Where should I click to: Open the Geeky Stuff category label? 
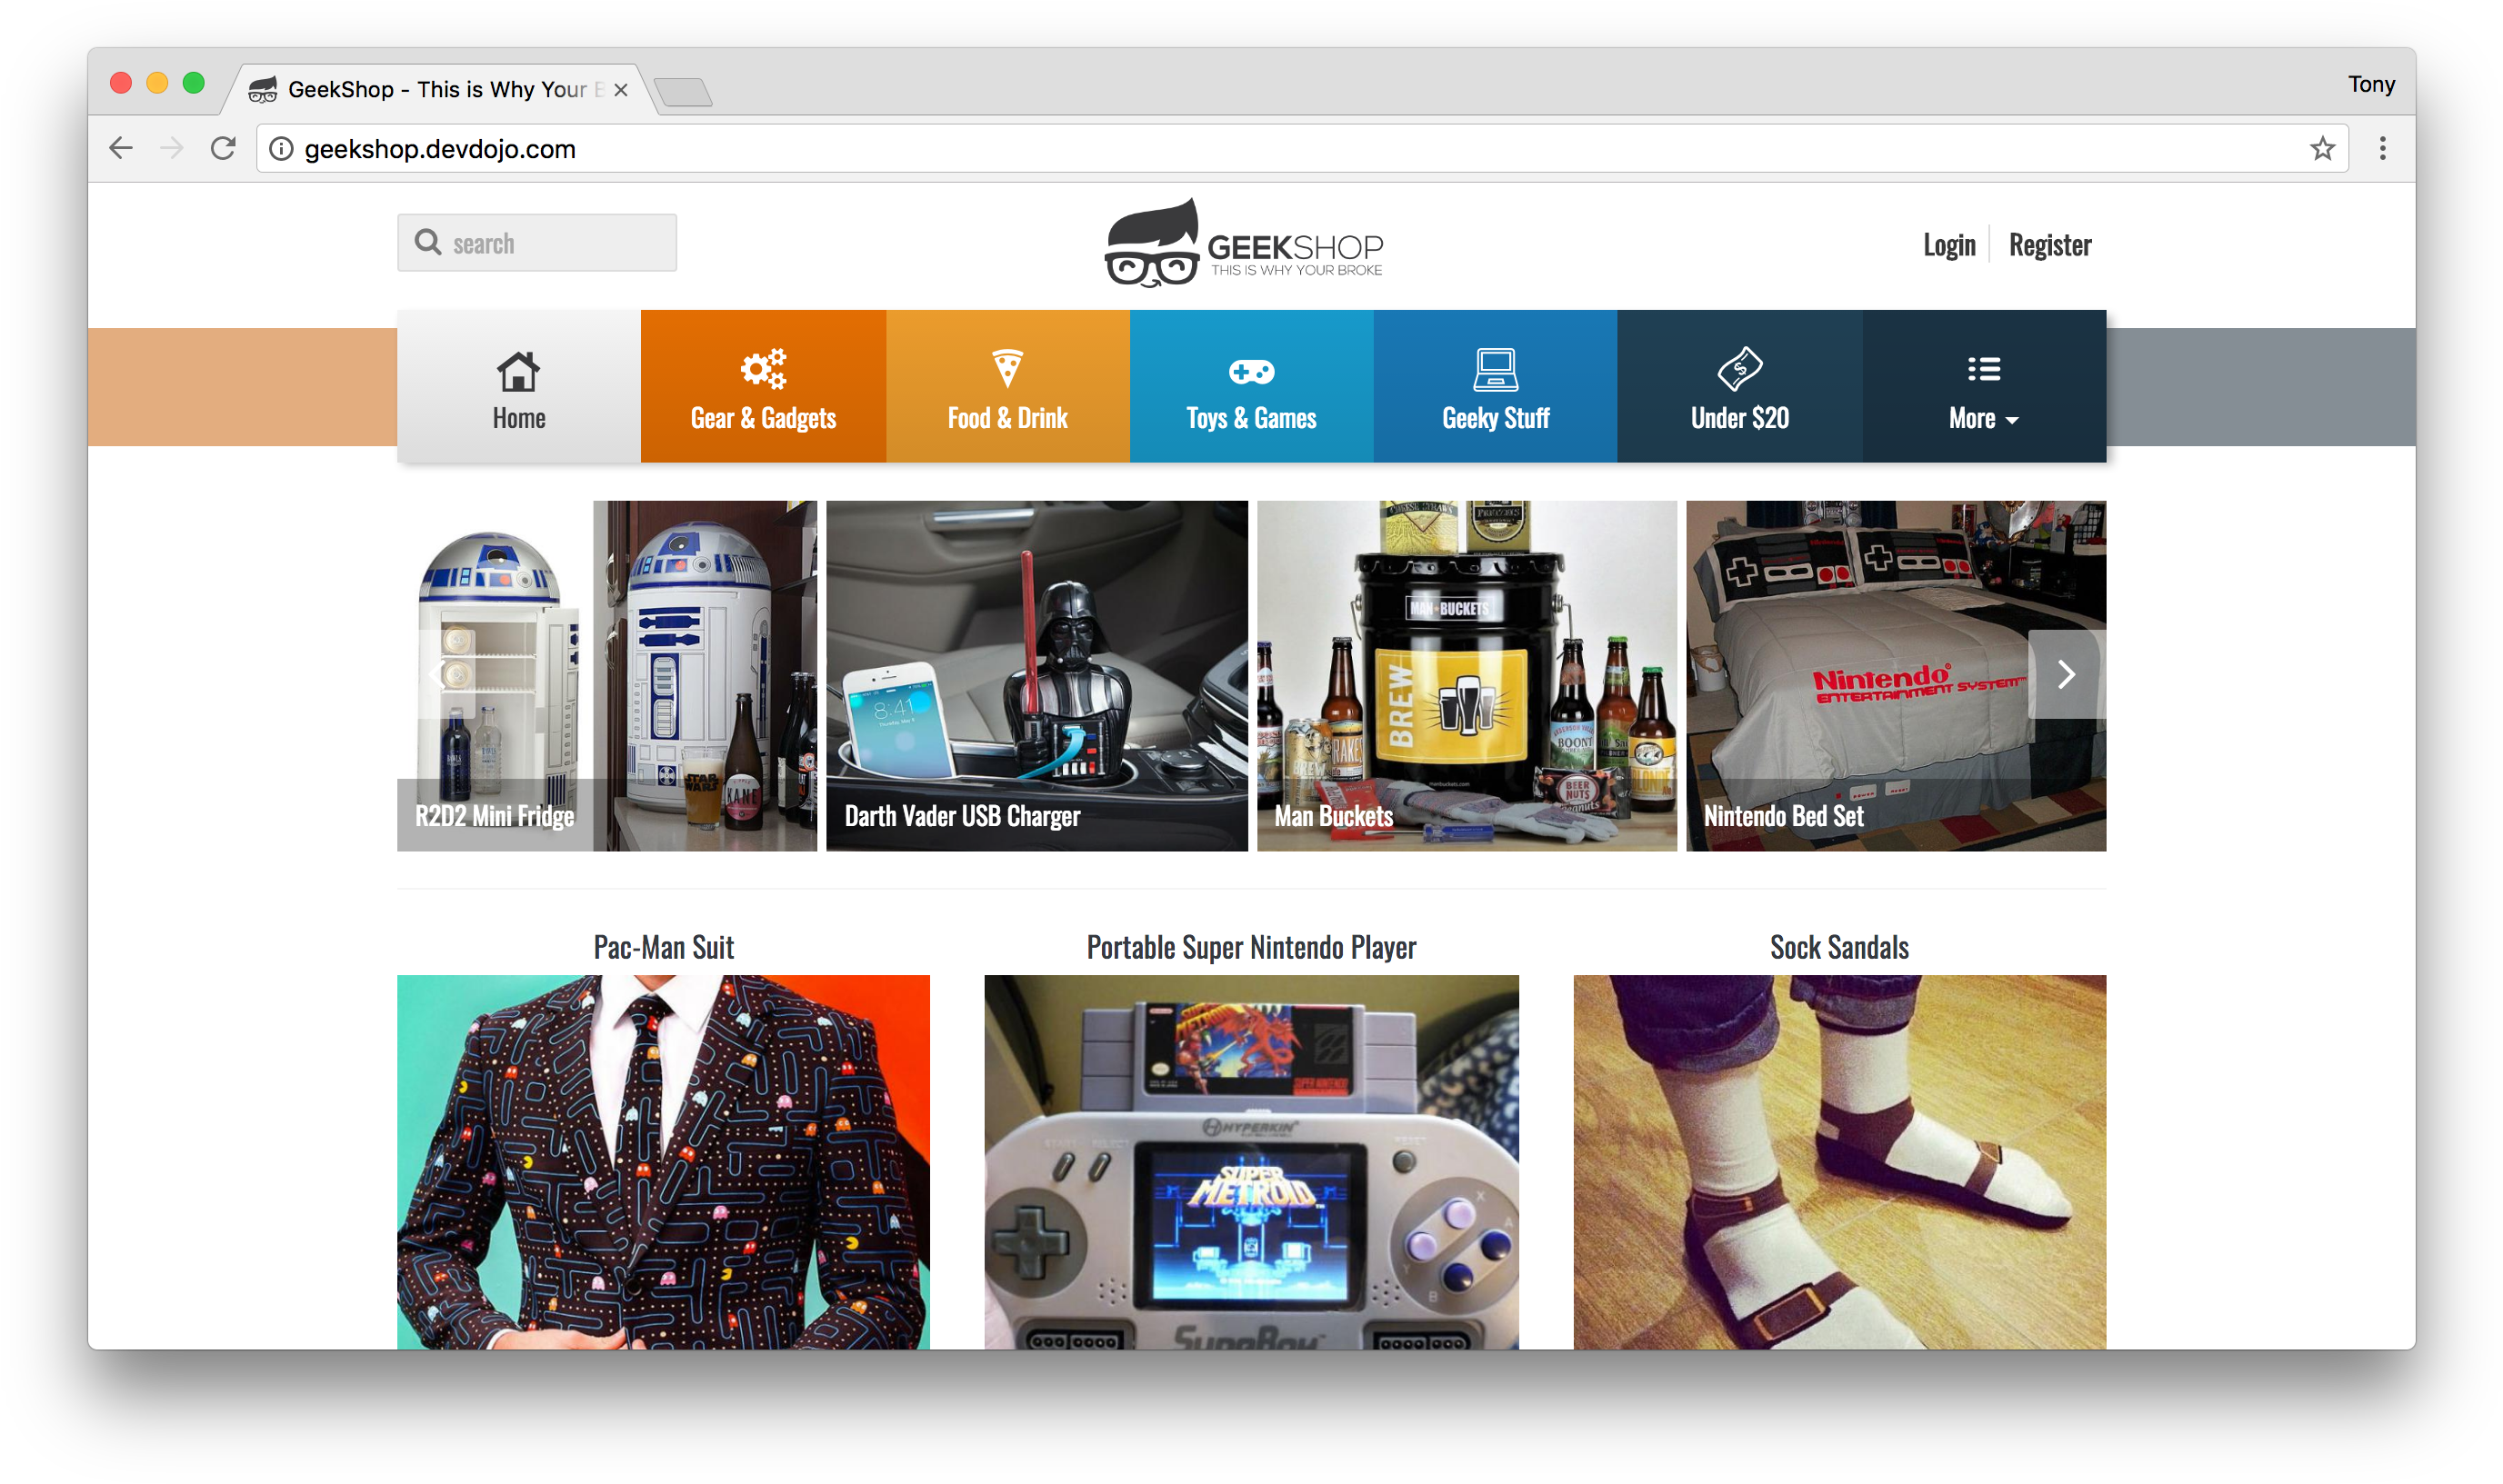1496,418
